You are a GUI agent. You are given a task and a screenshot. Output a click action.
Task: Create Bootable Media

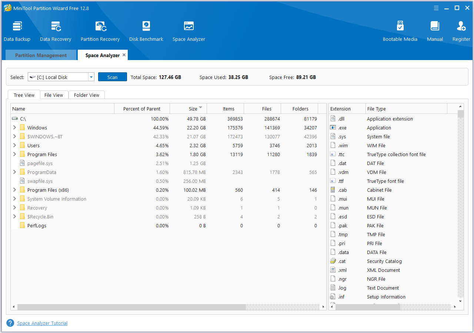[400, 31]
